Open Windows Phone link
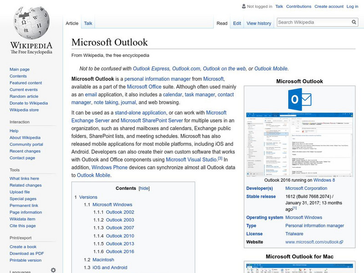Screen dimensions: 364x273 pyautogui.click(x=110, y=167)
